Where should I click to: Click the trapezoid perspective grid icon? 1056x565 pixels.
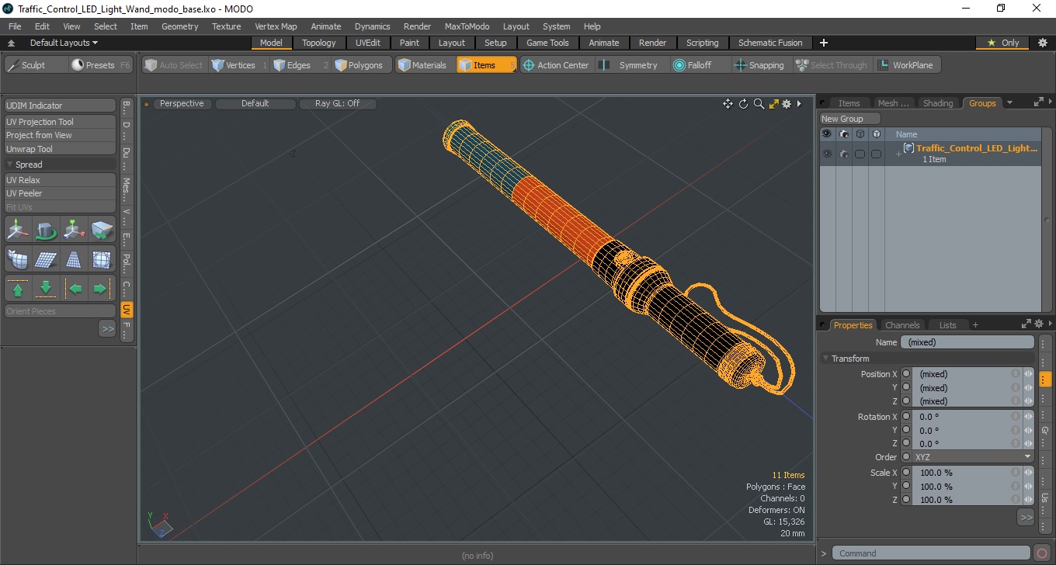75,259
